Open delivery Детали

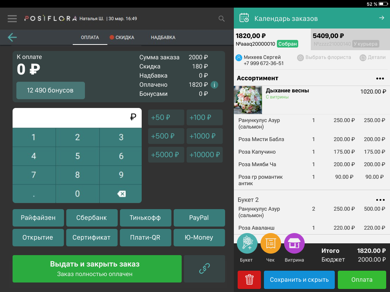[x=372, y=57]
